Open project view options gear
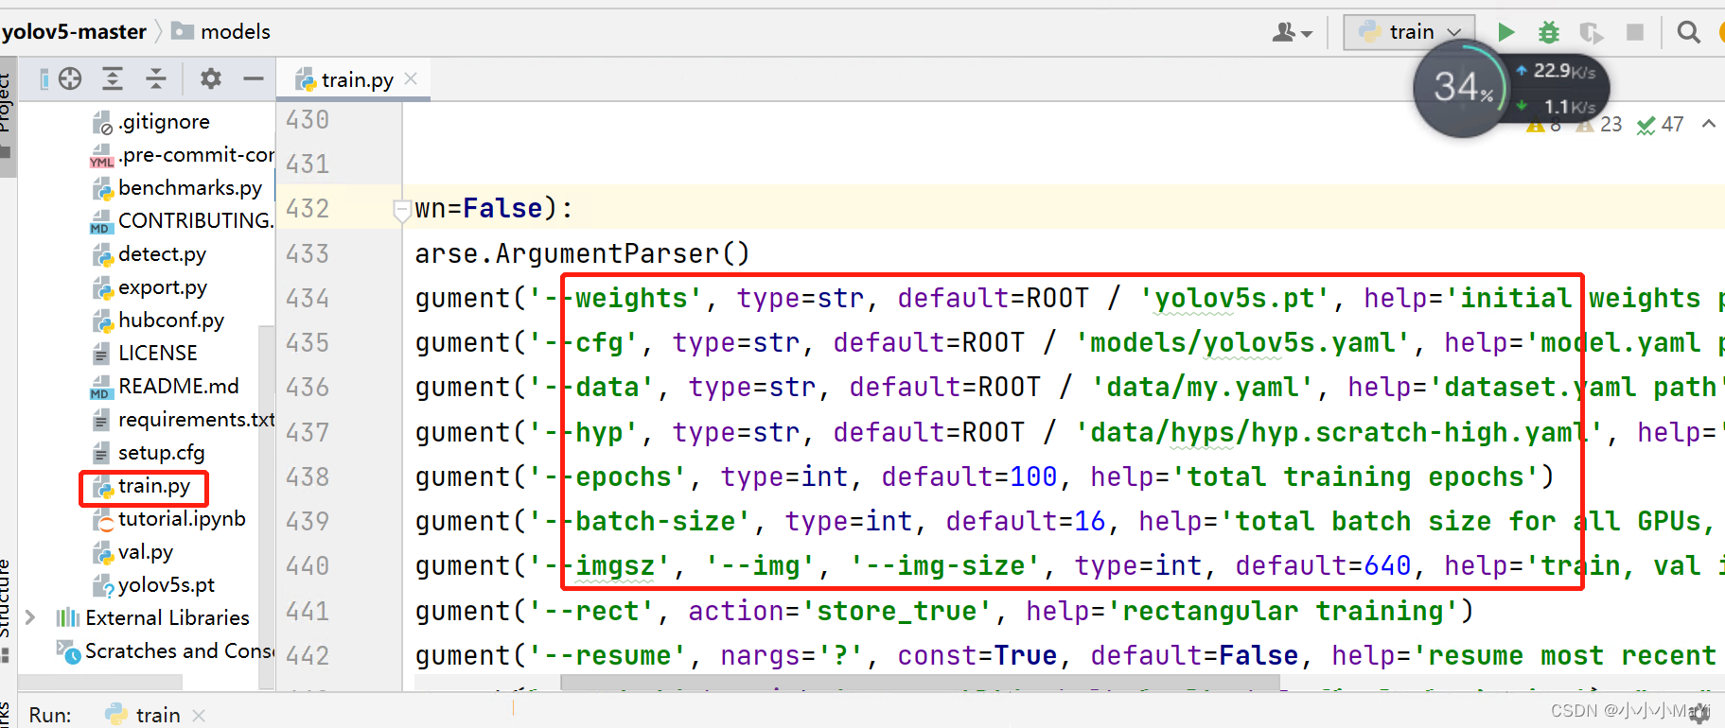 [211, 78]
